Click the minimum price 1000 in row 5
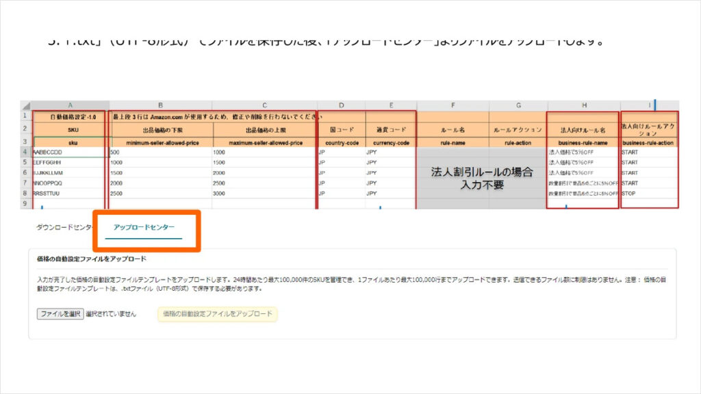This screenshot has width=701, height=394. pos(161,163)
